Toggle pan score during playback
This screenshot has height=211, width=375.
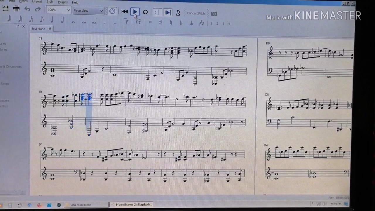(168, 13)
